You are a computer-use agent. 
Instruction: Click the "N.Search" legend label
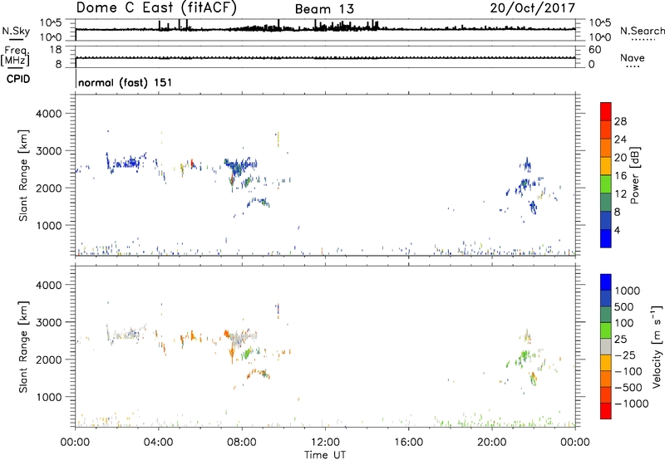pyautogui.click(x=643, y=31)
